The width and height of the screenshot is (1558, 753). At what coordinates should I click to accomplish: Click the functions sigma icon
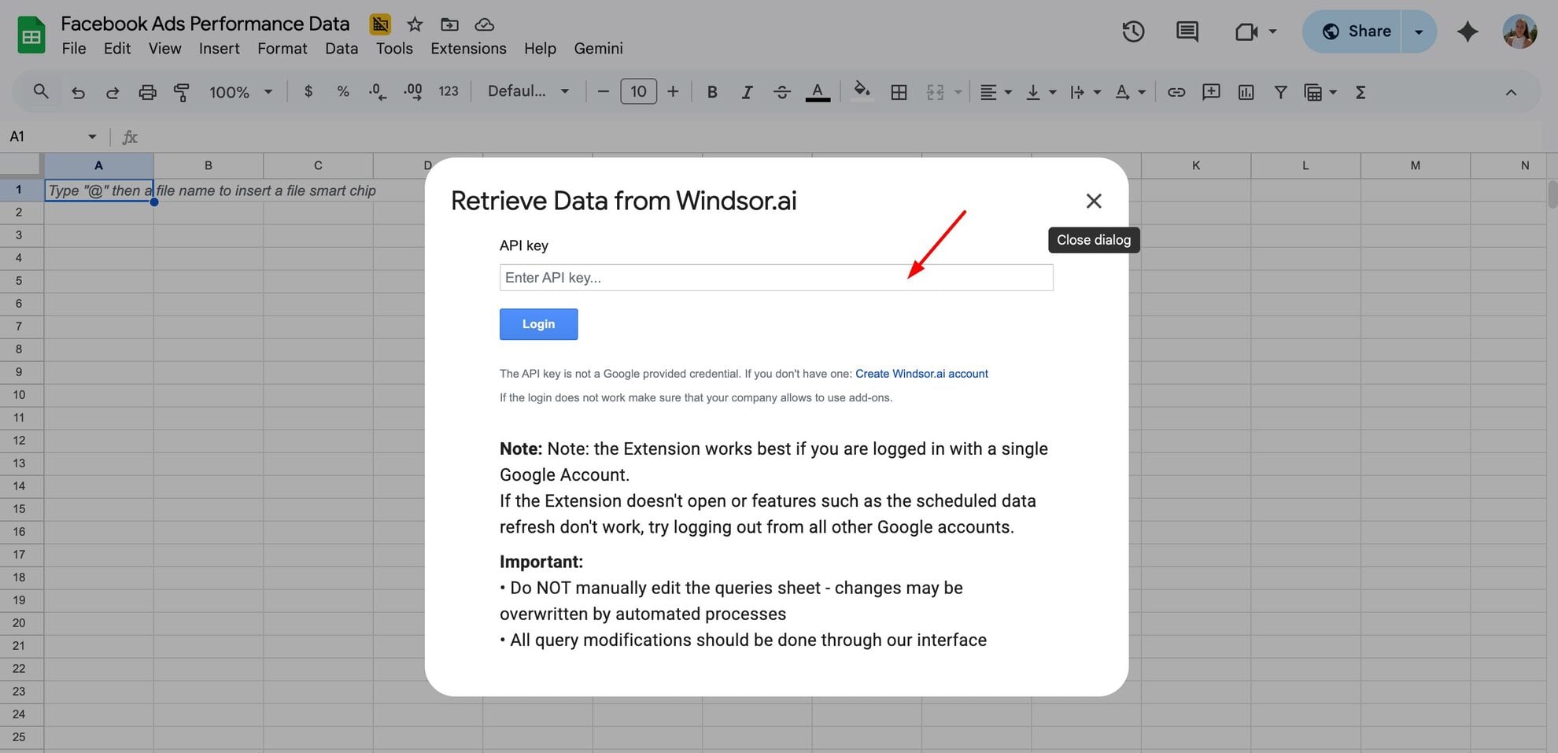1360,92
